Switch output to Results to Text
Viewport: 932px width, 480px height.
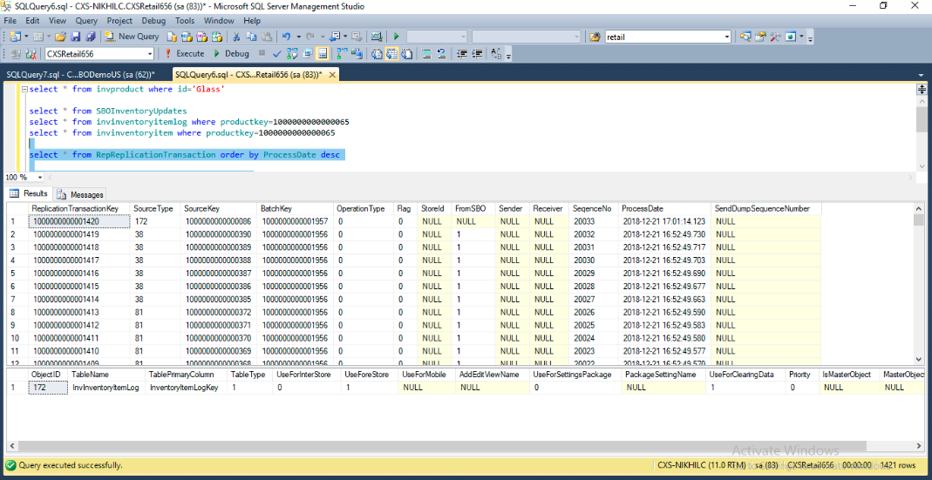[x=377, y=53]
